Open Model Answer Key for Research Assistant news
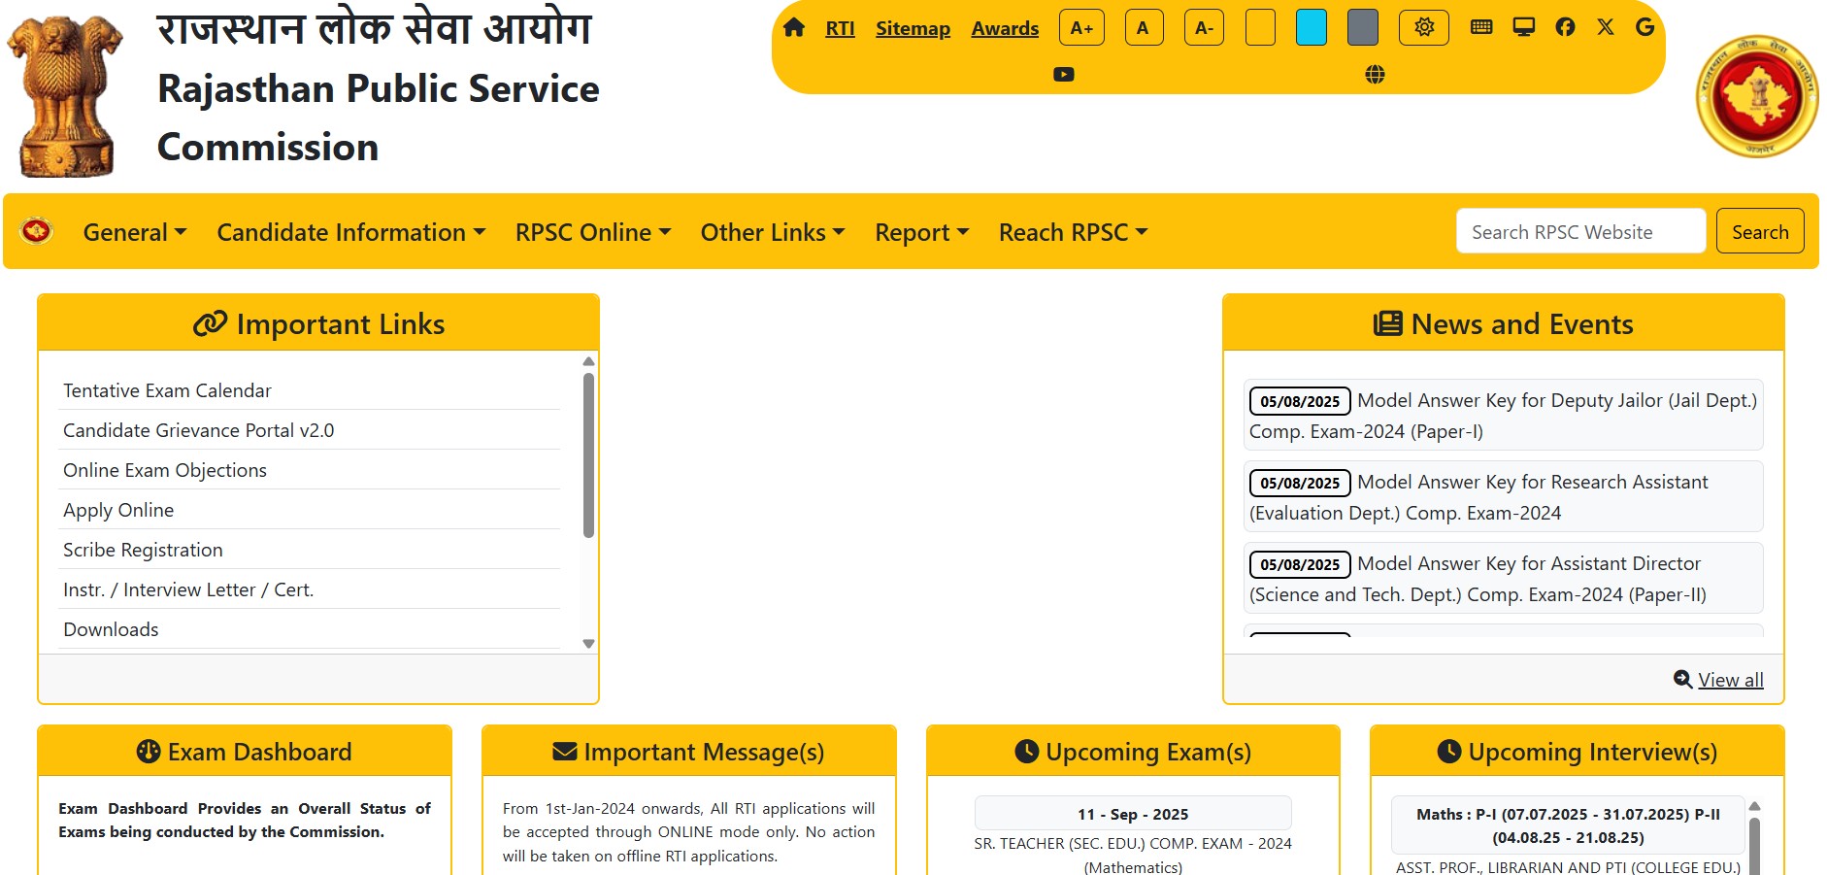Image resolution: width=1827 pixels, height=875 pixels. tap(1503, 496)
